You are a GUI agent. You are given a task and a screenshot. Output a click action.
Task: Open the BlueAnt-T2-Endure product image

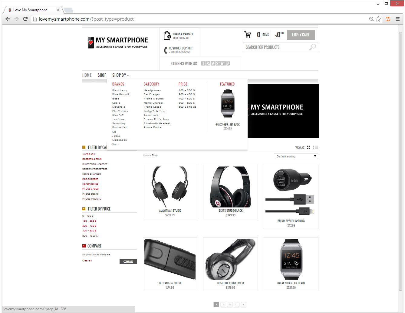[170, 259]
